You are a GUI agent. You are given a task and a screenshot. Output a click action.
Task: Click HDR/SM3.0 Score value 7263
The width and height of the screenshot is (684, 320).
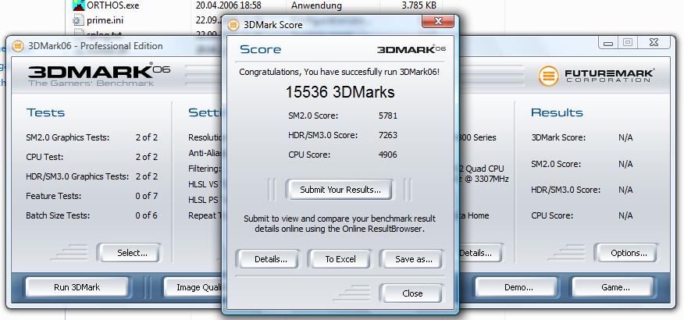388,135
